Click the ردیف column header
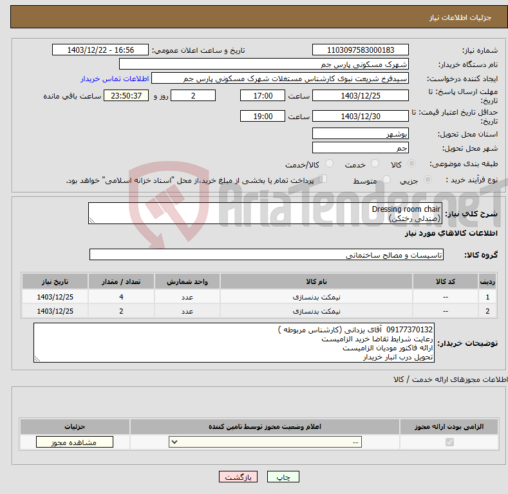Screen dimensions: 508x494 (x=487, y=281)
